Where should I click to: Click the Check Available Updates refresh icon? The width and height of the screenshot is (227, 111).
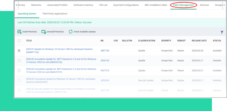[71, 32]
